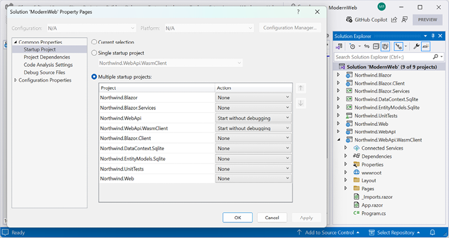The image size is (449, 238).
Task: Click the move down arrow button
Action: click(301, 103)
